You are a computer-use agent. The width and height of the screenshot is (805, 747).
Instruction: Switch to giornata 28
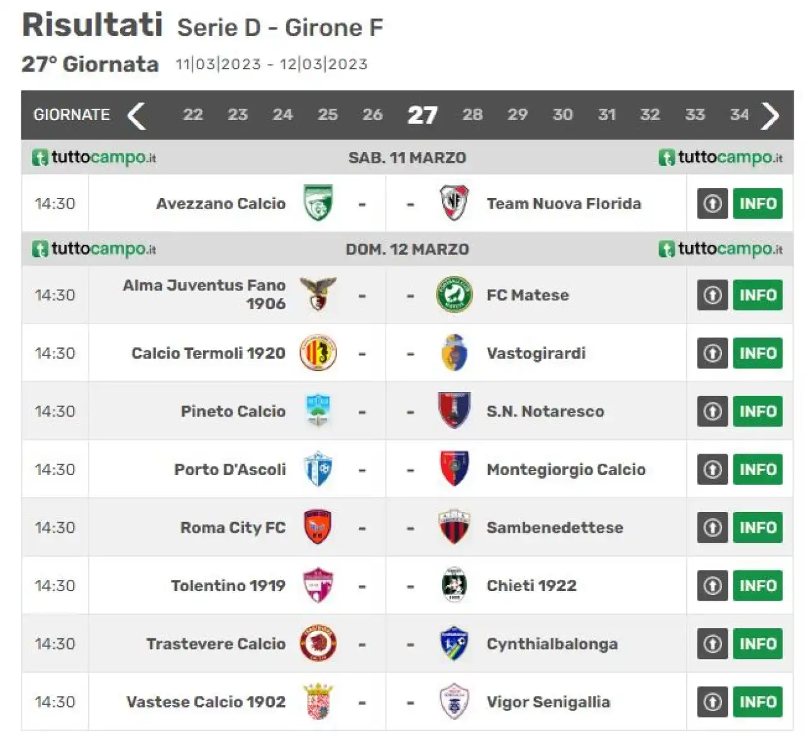coord(472,115)
